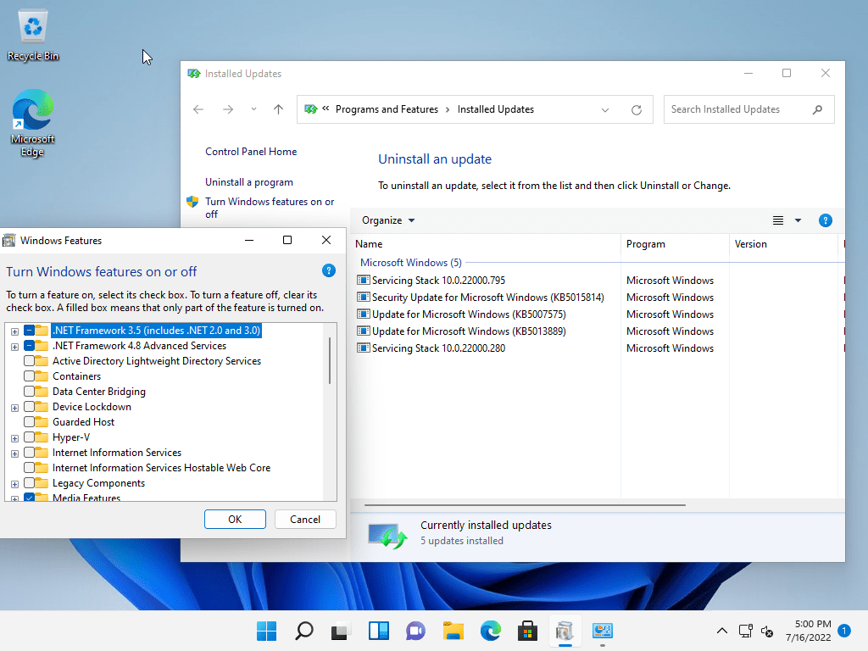The width and height of the screenshot is (868, 651).
Task: Open help in Installed Updates toolbar
Action: (x=826, y=220)
